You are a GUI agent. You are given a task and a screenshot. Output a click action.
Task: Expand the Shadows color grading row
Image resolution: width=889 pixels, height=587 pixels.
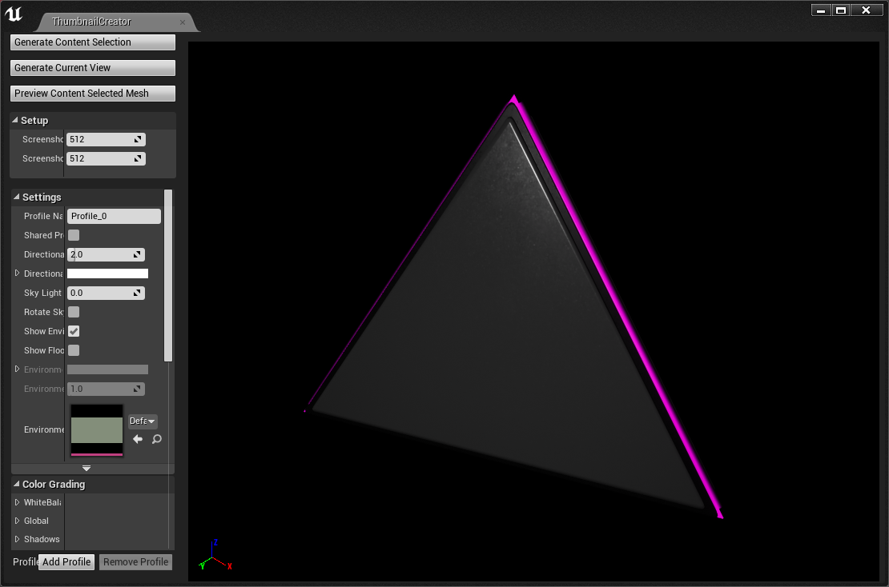click(x=17, y=539)
